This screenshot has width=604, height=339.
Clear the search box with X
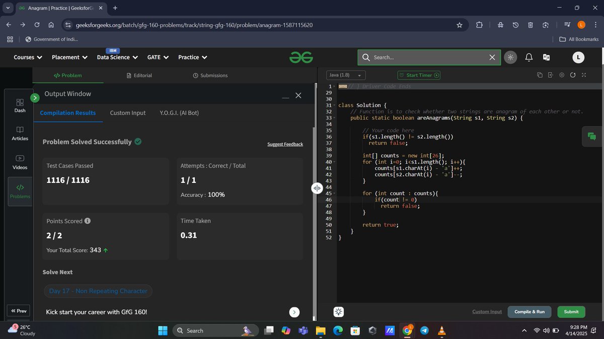[492, 57]
